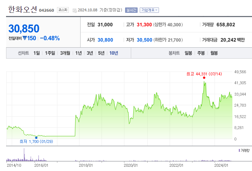Click the 41,305 price axis label
The height and width of the screenshot is (171, 252).
(x=240, y=83)
